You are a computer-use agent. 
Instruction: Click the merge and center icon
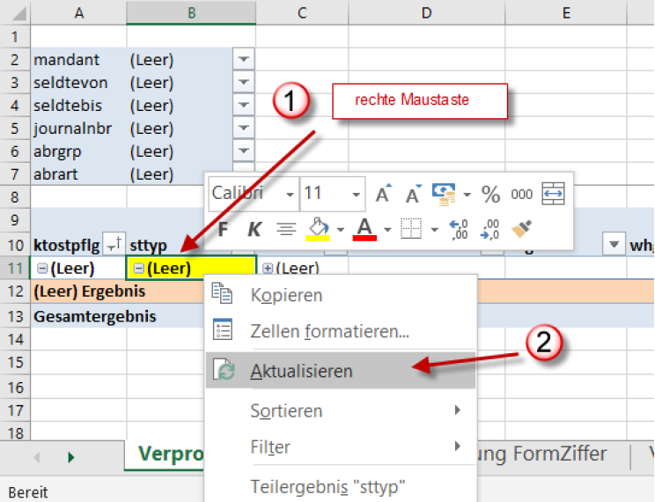553,194
